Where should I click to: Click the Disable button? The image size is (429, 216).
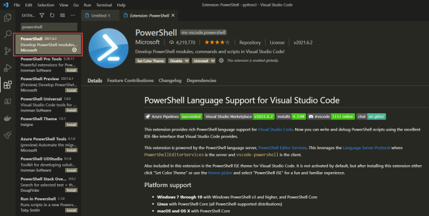(176, 61)
